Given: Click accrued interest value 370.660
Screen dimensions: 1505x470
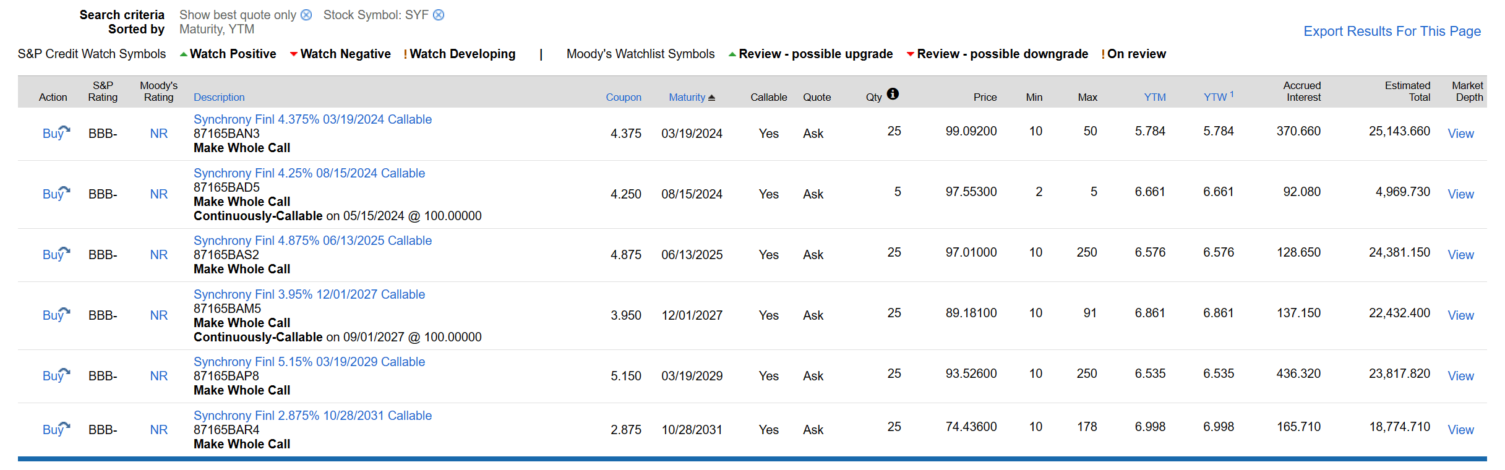Looking at the screenshot, I should [x=1298, y=131].
